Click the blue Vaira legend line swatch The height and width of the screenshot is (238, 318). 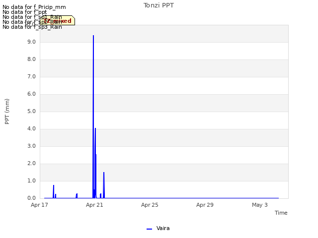tap(149, 229)
